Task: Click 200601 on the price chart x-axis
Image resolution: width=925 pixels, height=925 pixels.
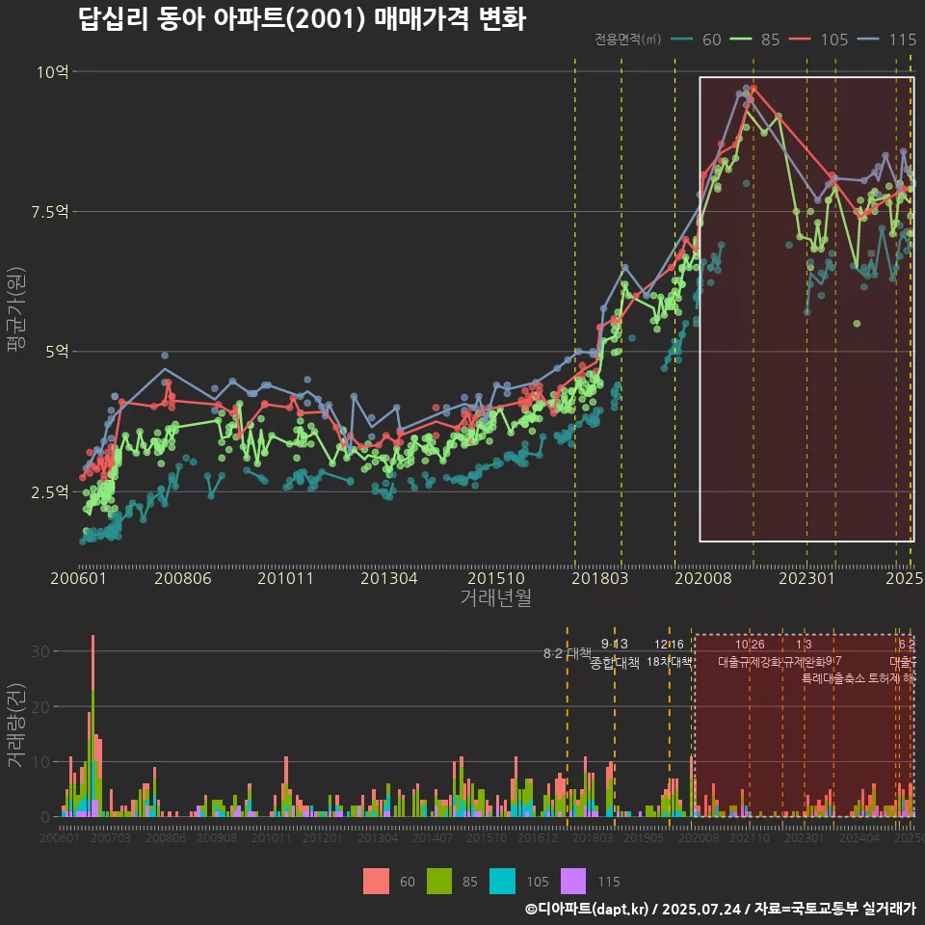Action: [78, 578]
